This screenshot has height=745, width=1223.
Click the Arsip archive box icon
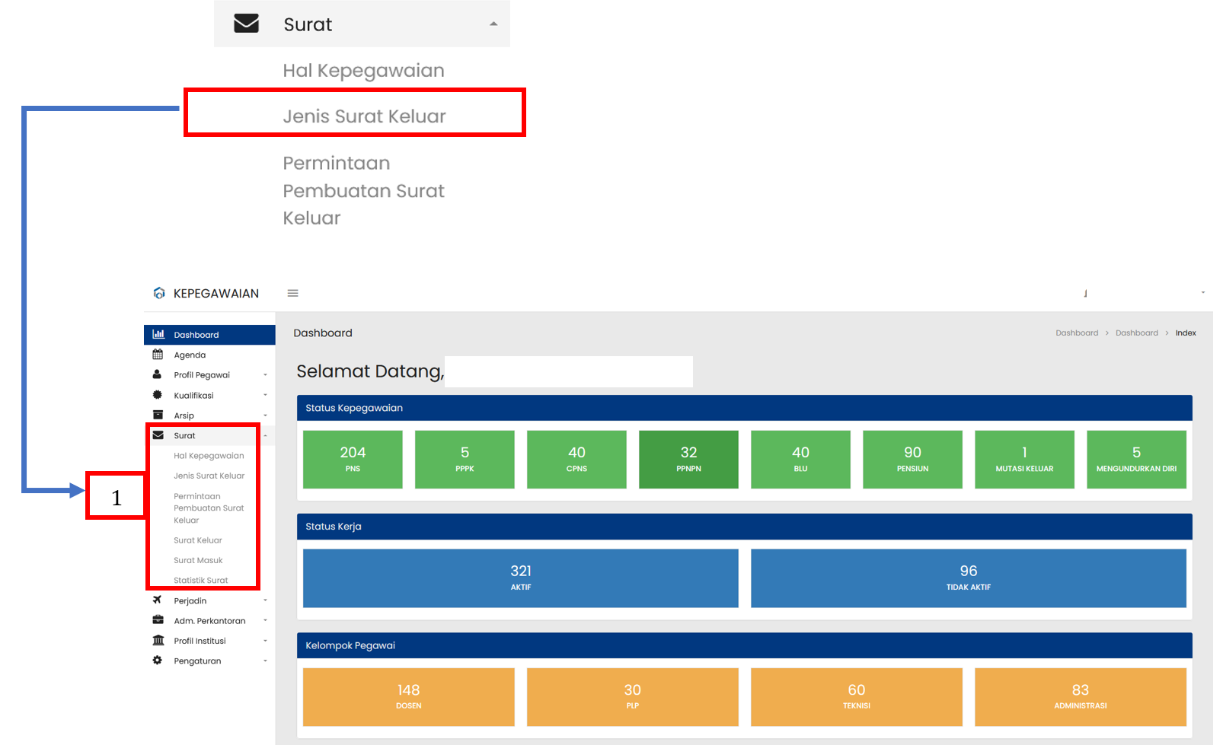[158, 415]
